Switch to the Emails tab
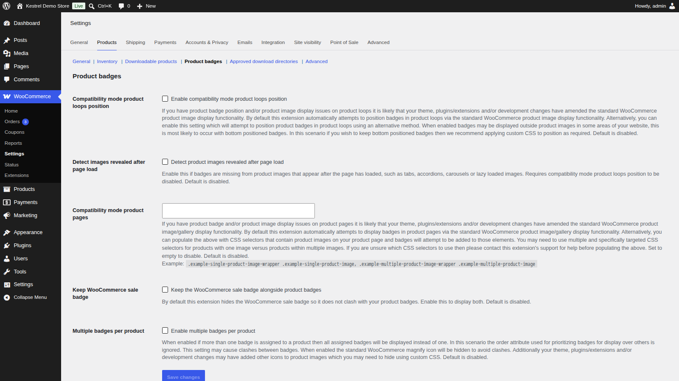Image resolution: width=679 pixels, height=381 pixels. [245, 42]
